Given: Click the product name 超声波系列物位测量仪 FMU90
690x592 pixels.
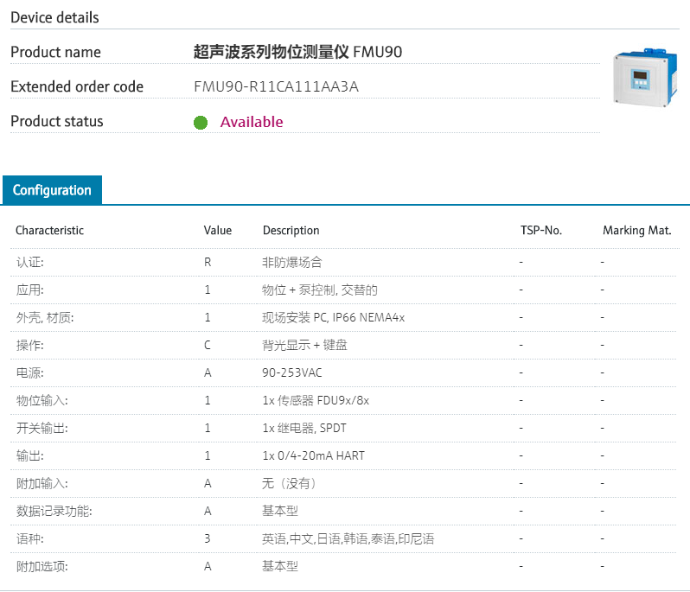Looking at the screenshot, I should [297, 53].
